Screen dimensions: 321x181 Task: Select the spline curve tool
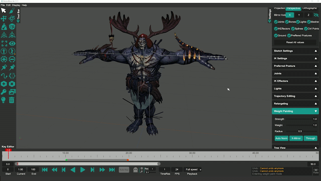[x=4, y=76]
